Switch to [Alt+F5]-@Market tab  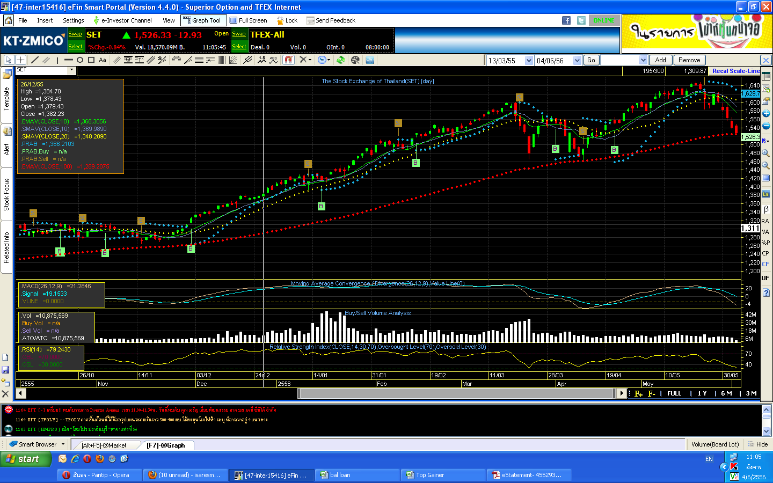point(104,445)
